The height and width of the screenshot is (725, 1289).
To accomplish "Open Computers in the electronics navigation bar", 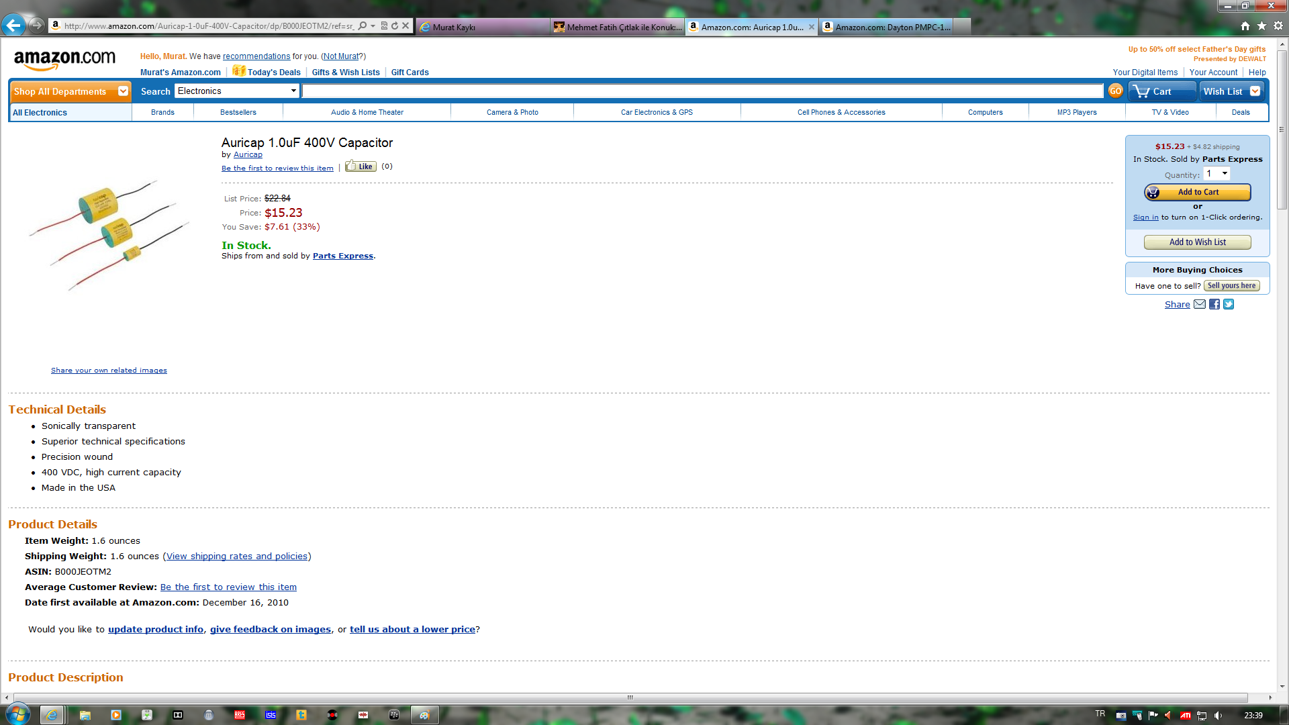I will [x=985, y=112].
